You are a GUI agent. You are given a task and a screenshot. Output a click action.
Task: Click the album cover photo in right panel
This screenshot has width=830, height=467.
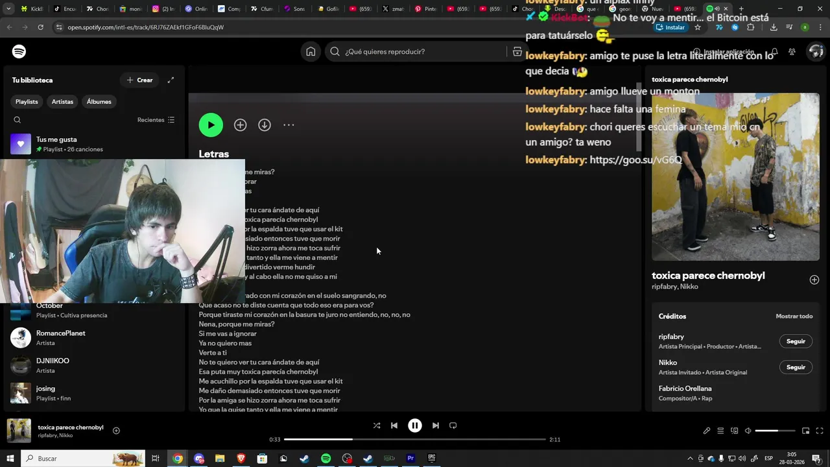point(735,176)
